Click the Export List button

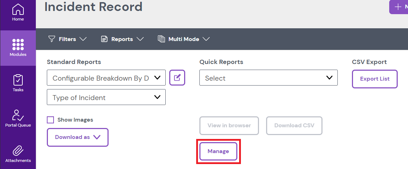375,79
